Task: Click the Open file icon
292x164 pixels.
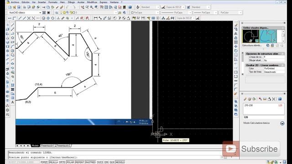Action: (x=14, y=7)
